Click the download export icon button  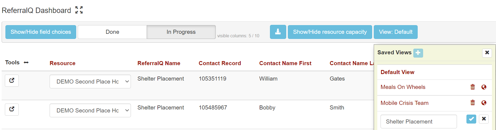(x=278, y=32)
